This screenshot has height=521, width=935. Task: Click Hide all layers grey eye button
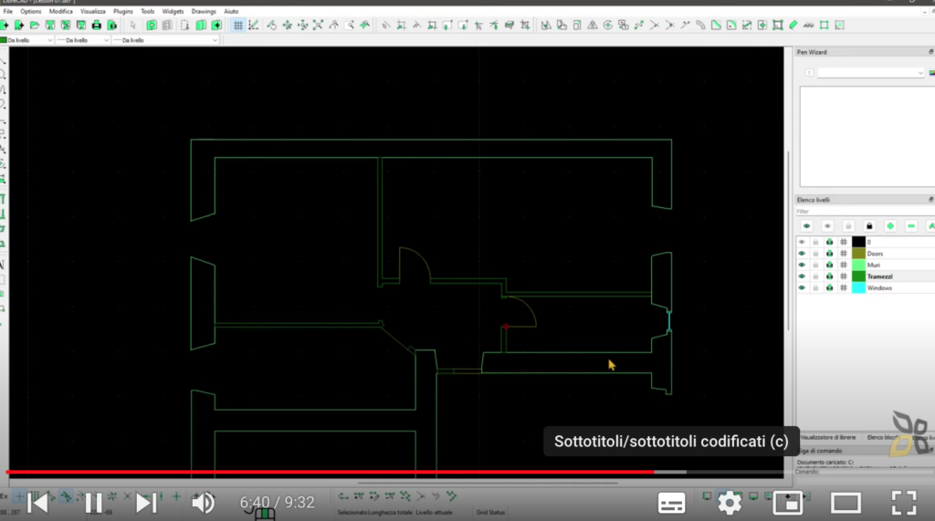(x=827, y=226)
